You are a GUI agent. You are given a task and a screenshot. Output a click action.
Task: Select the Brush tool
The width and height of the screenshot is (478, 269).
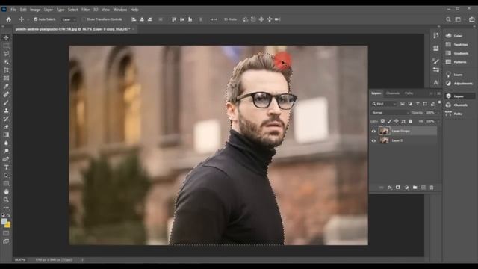(6, 102)
